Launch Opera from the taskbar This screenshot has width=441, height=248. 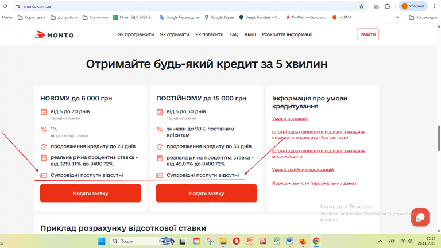click(236, 241)
